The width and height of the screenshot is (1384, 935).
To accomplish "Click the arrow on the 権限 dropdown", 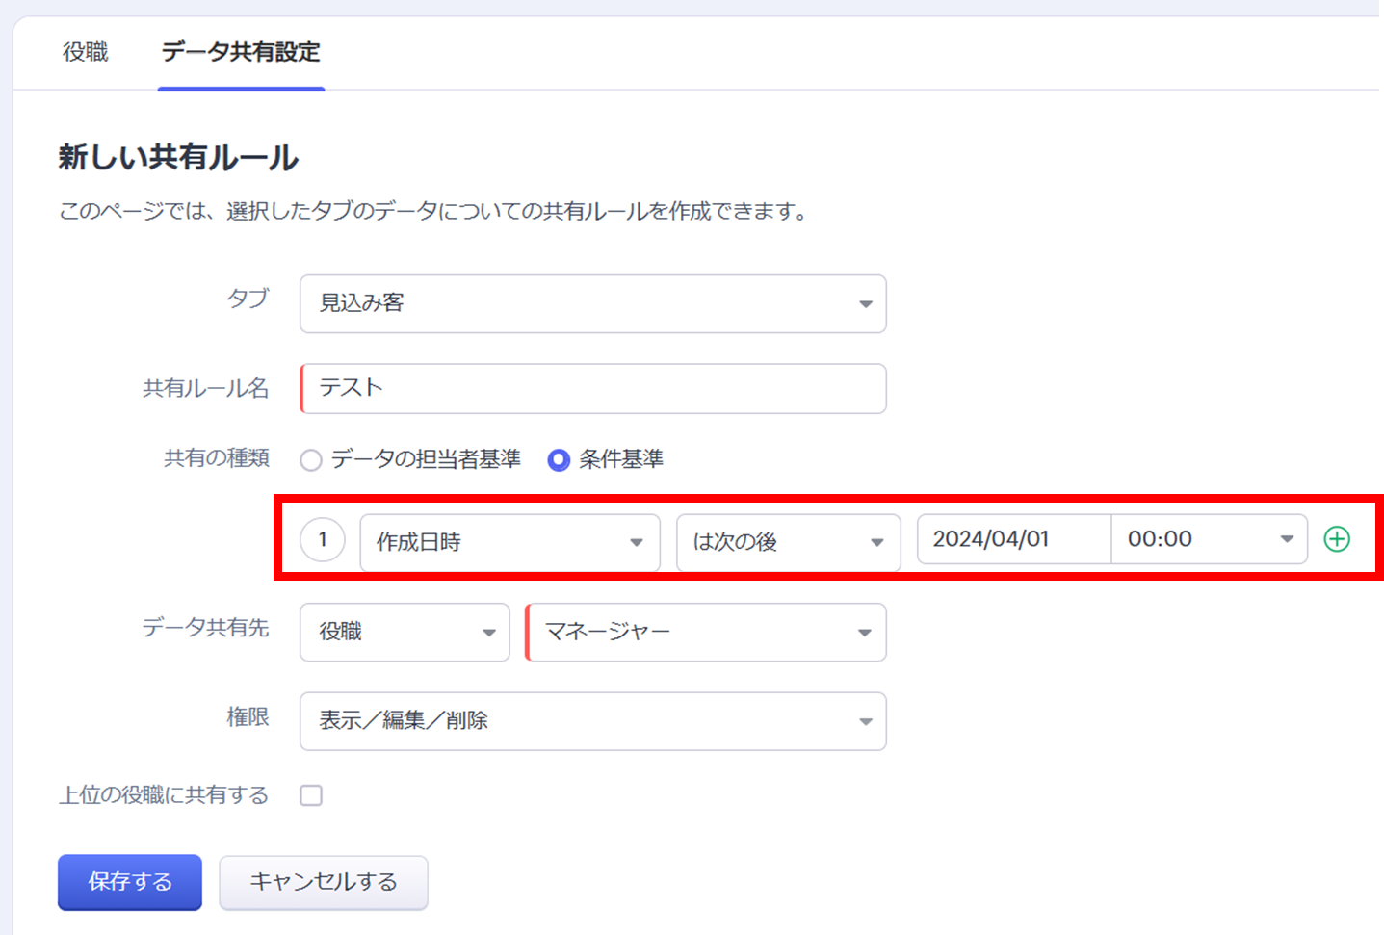I will [x=865, y=721].
